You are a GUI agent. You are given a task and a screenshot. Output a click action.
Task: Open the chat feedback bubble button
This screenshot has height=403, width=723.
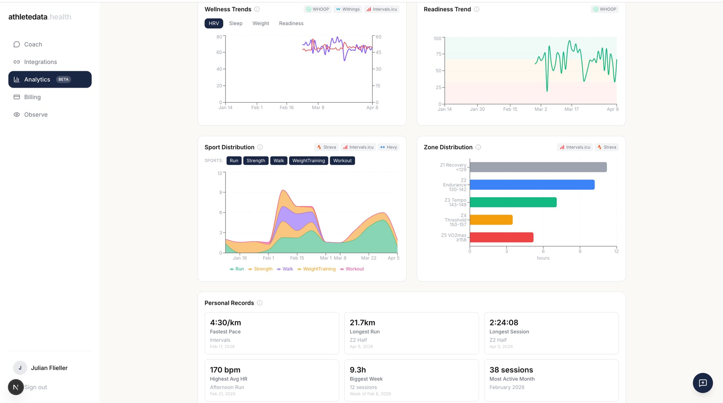702,383
